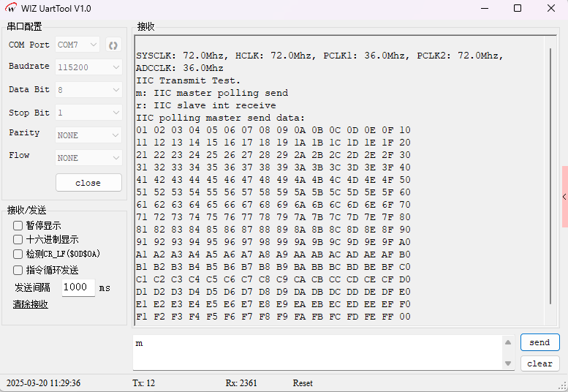Check the 检测CR_LF($0D$0A) option
The height and width of the screenshot is (392, 568).
pos(18,254)
